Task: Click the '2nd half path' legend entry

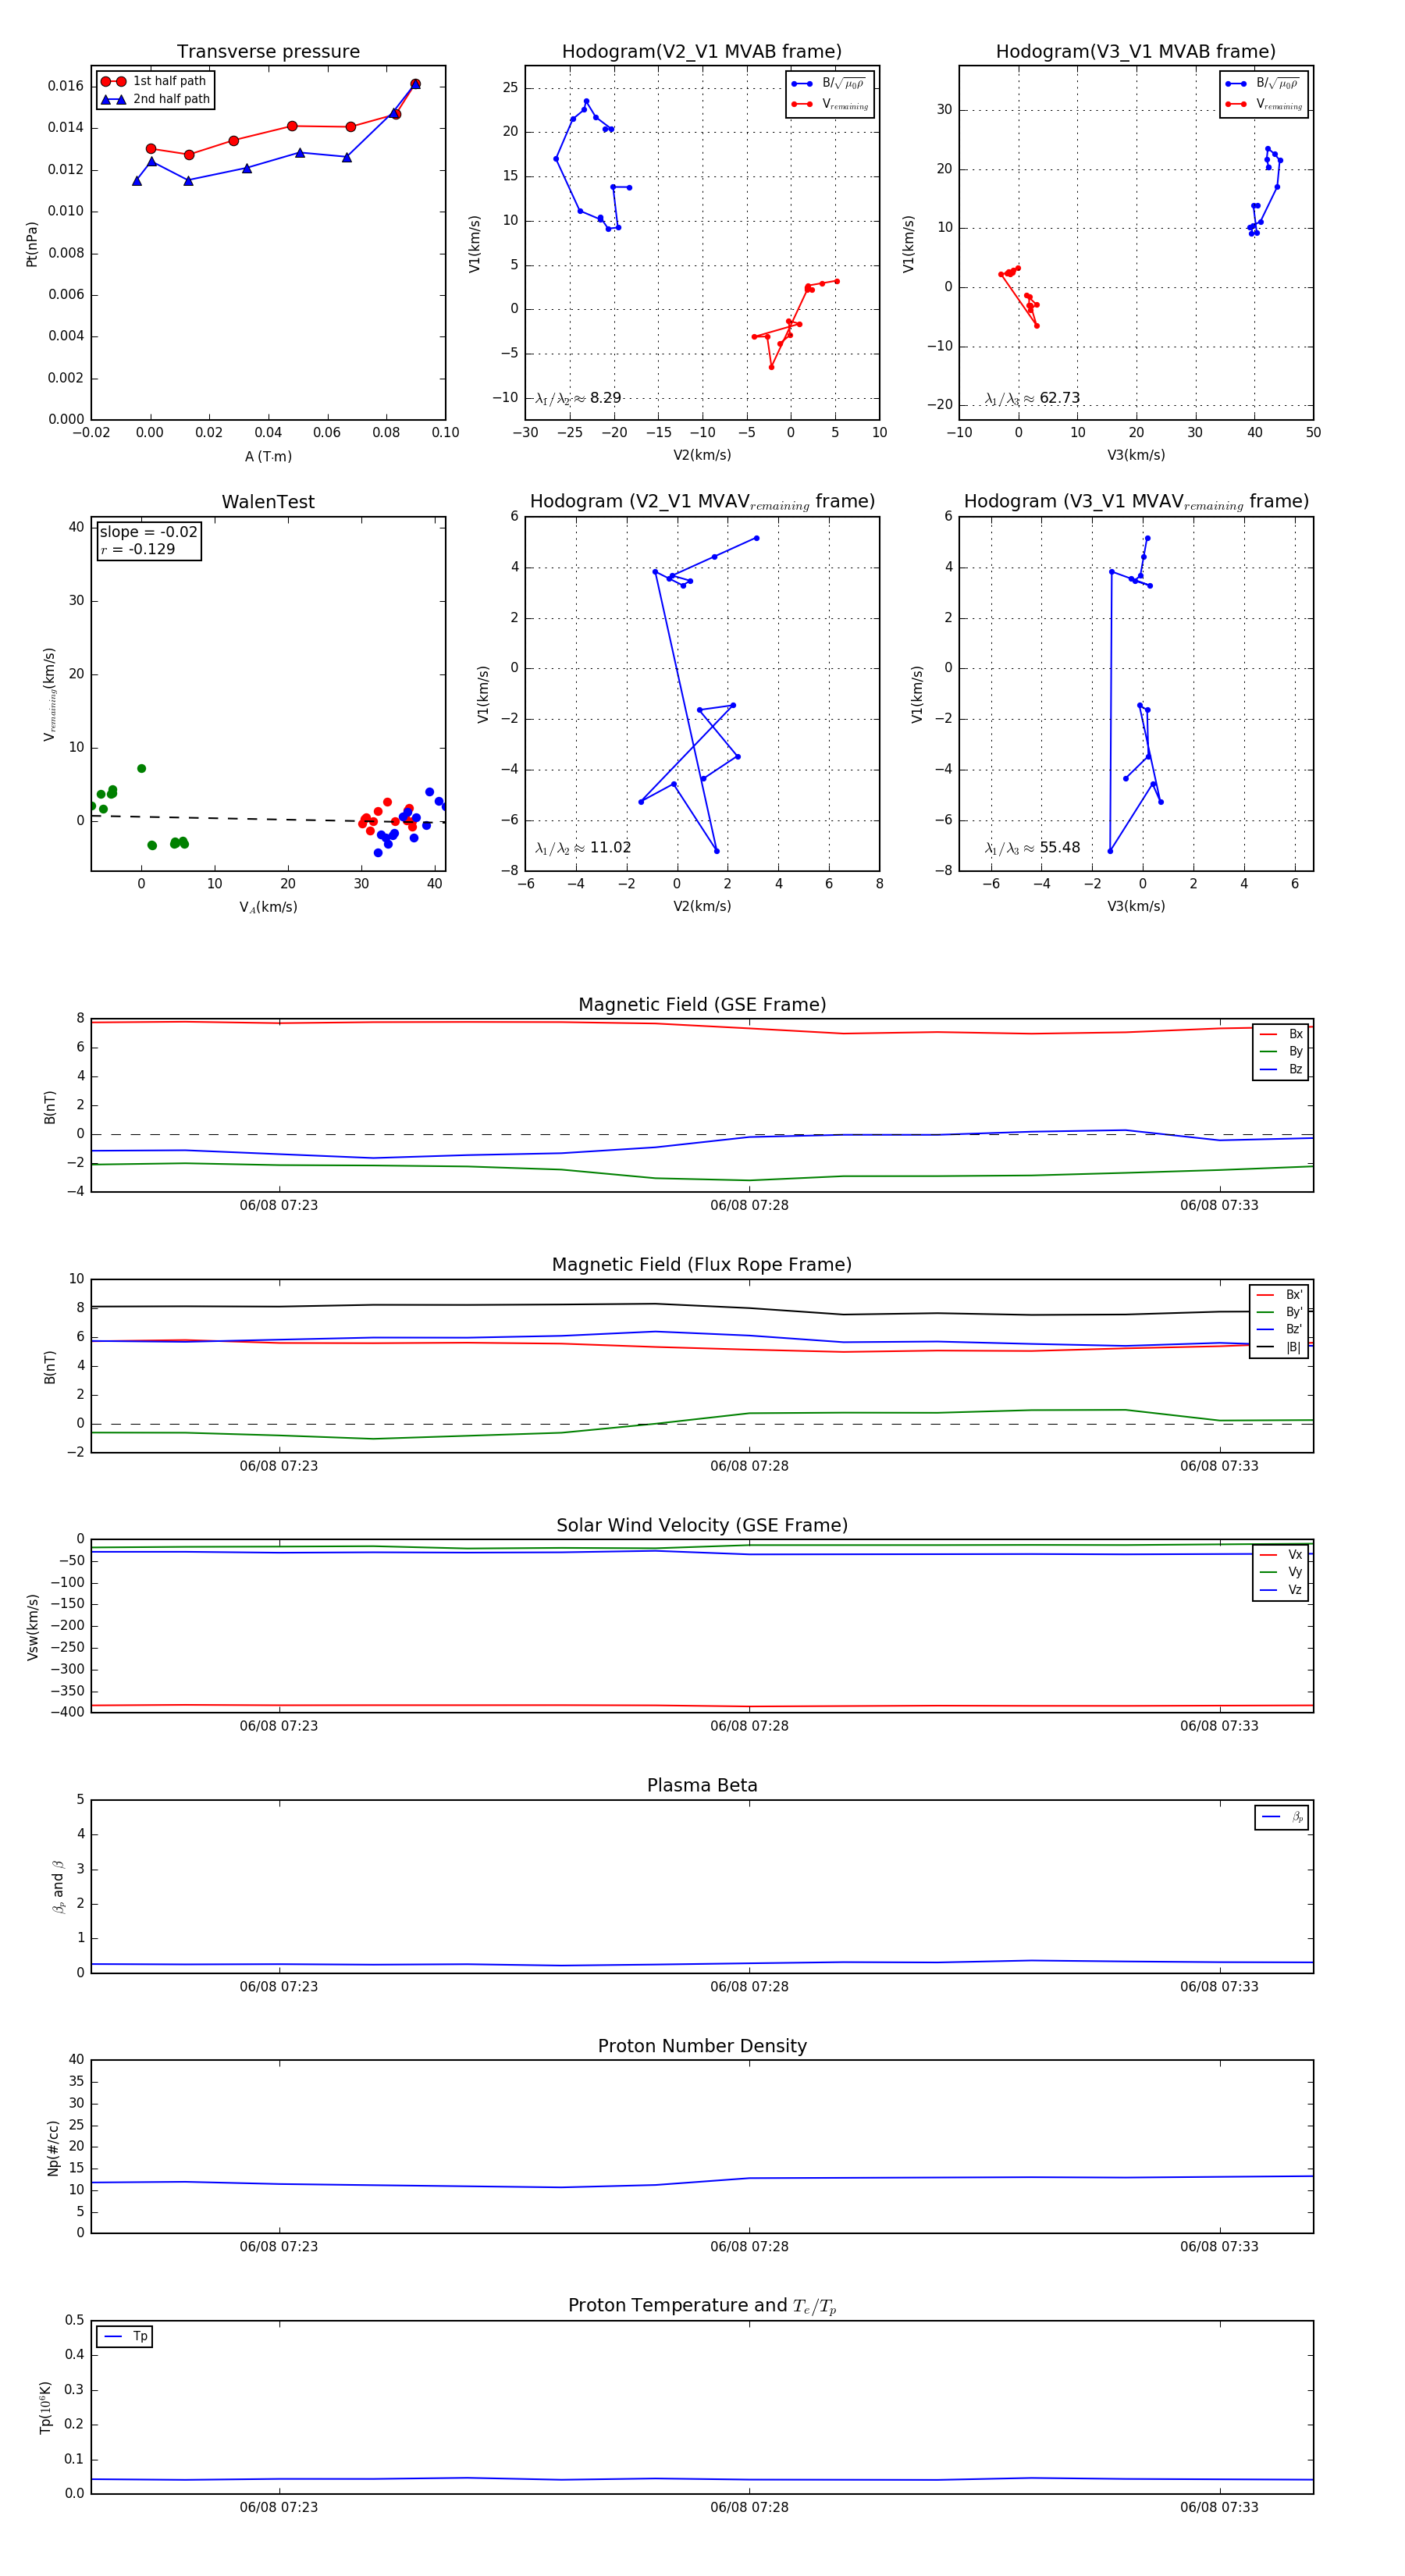Action: pyautogui.click(x=156, y=99)
